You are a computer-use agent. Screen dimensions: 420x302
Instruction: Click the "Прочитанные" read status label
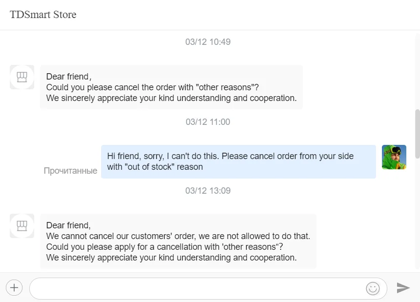(x=70, y=171)
